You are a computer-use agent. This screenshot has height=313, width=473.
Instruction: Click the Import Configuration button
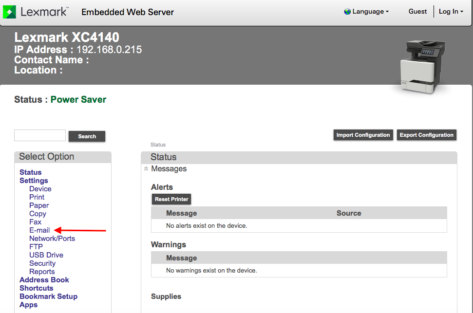(x=363, y=135)
